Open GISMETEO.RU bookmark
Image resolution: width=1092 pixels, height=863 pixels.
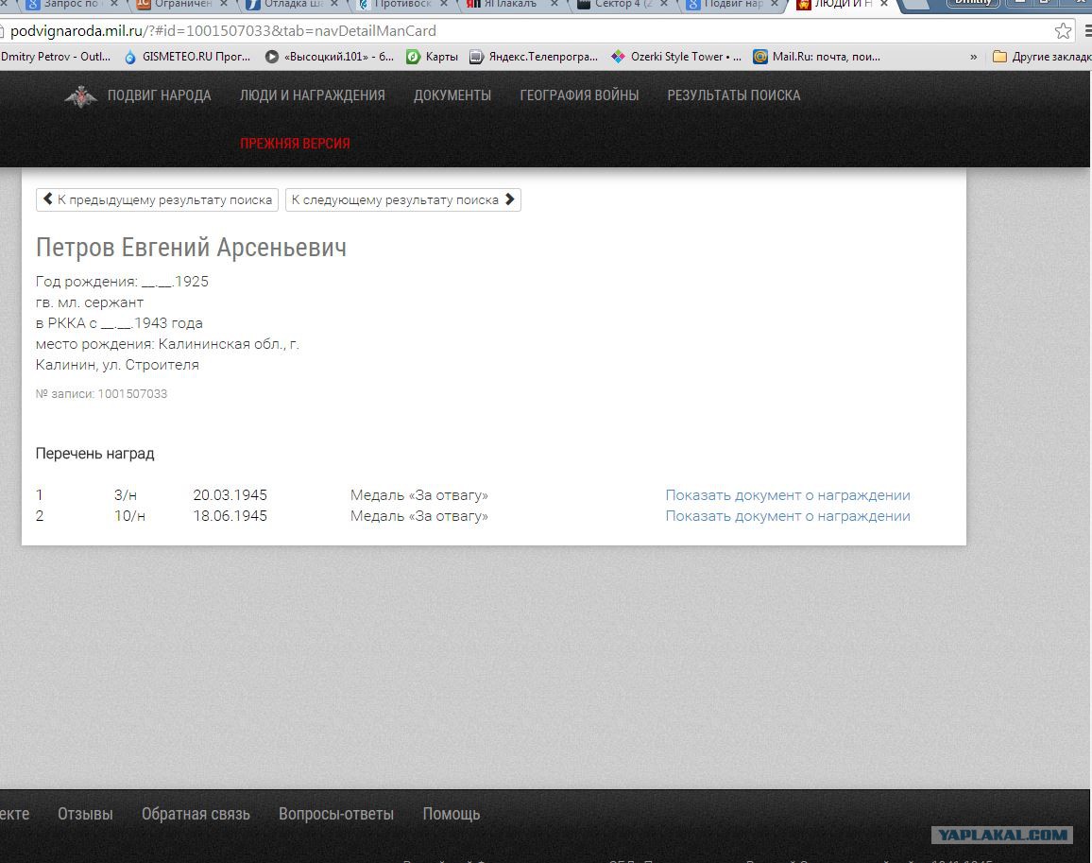187,57
